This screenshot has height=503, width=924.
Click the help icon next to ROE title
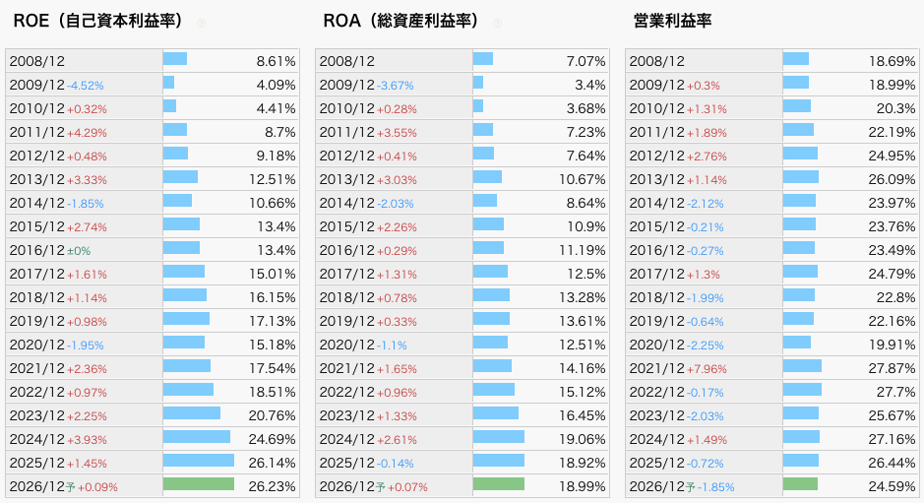click(202, 24)
